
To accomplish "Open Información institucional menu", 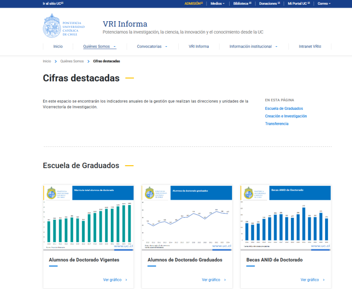I will 250,46.
